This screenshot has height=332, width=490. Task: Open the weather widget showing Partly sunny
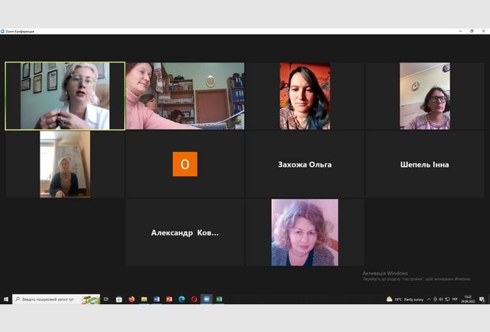(x=405, y=300)
